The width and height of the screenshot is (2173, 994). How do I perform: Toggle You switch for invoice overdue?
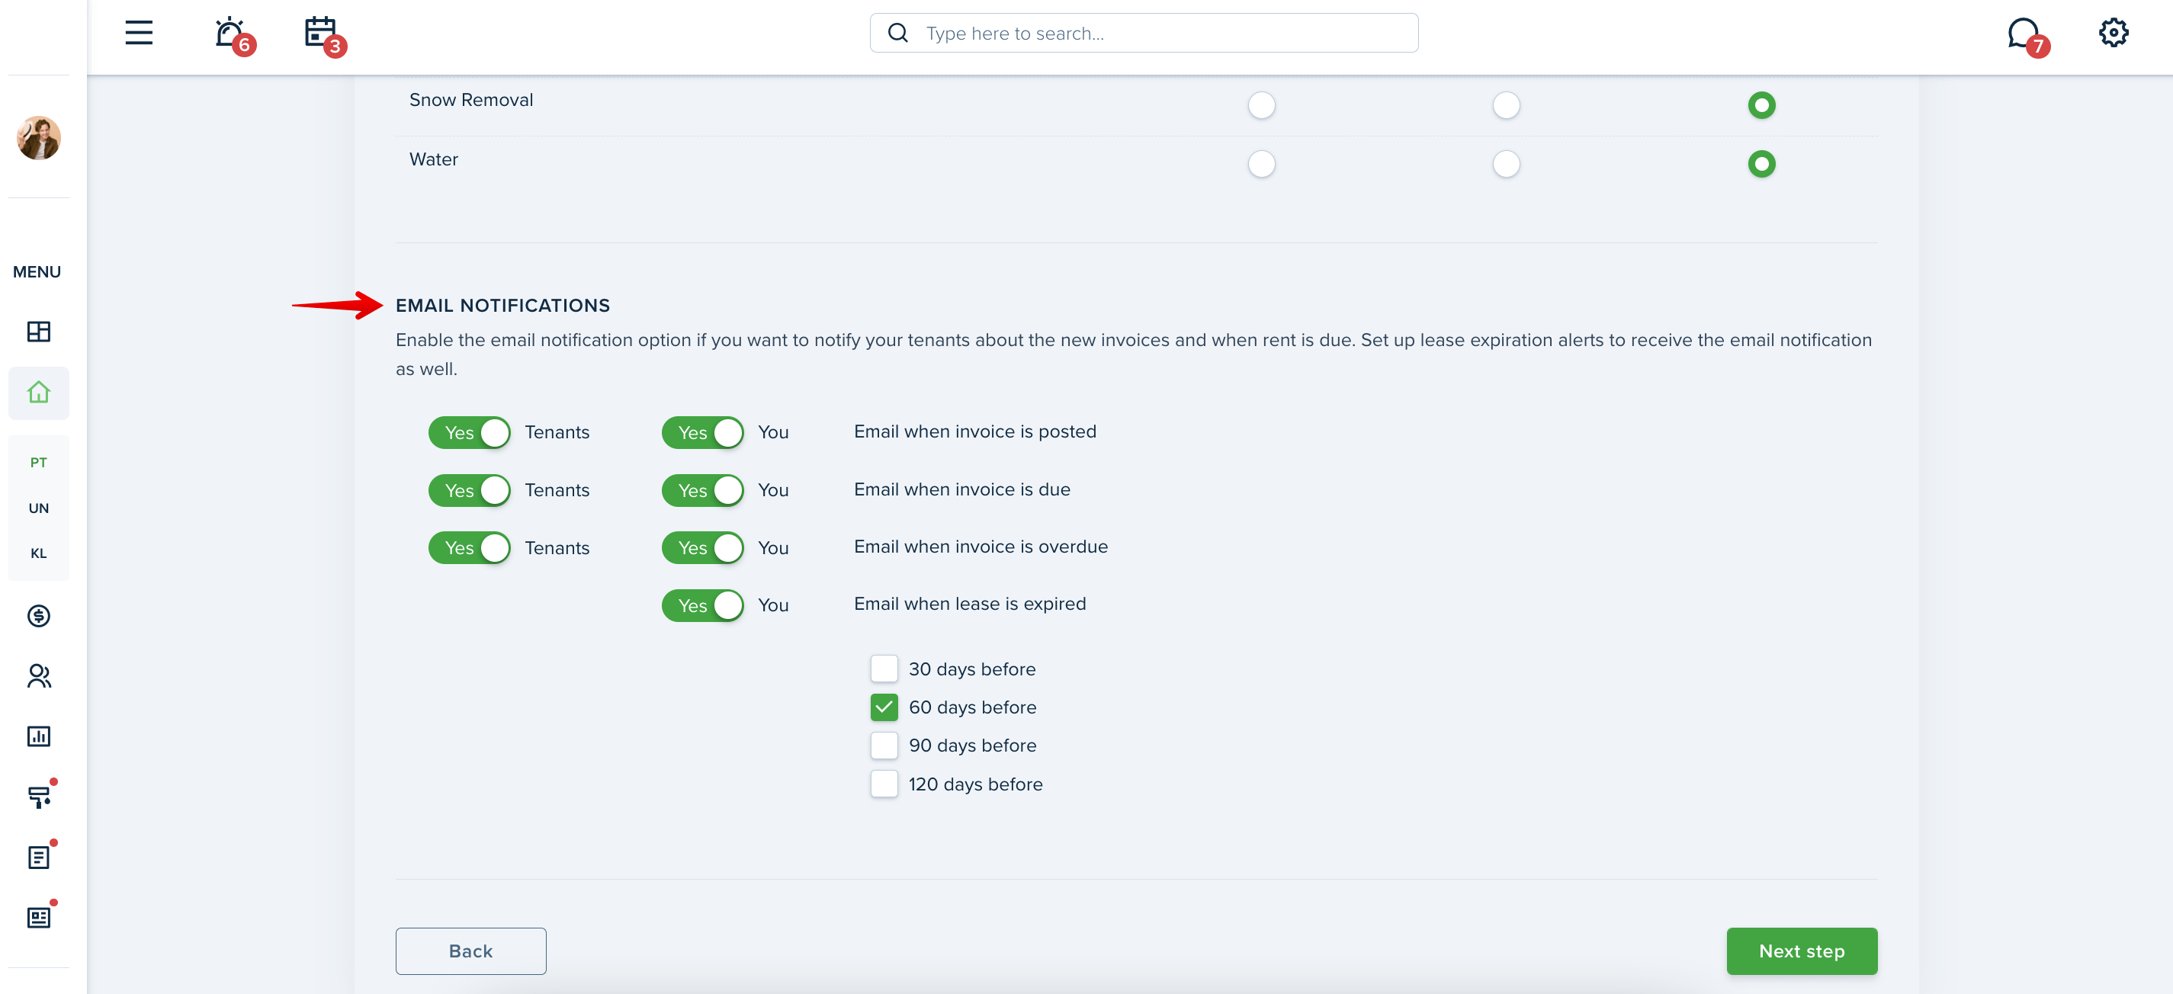click(701, 548)
